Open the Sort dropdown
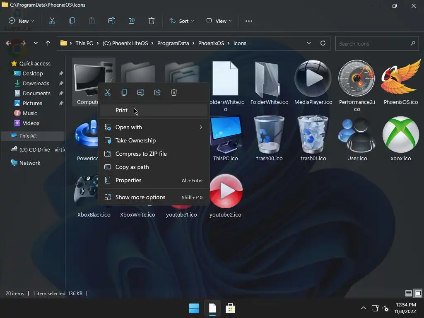424x318 pixels. pyautogui.click(x=181, y=21)
